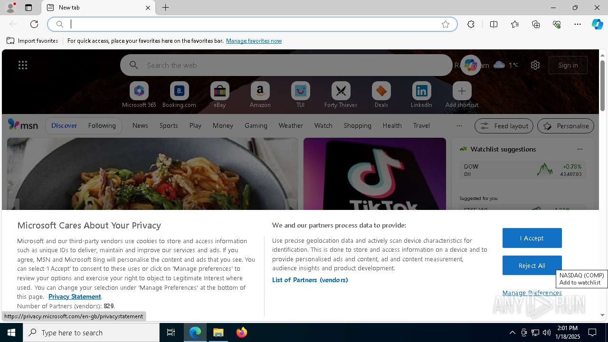Focus the Search the web field
The image size is (608, 342).
(286, 65)
